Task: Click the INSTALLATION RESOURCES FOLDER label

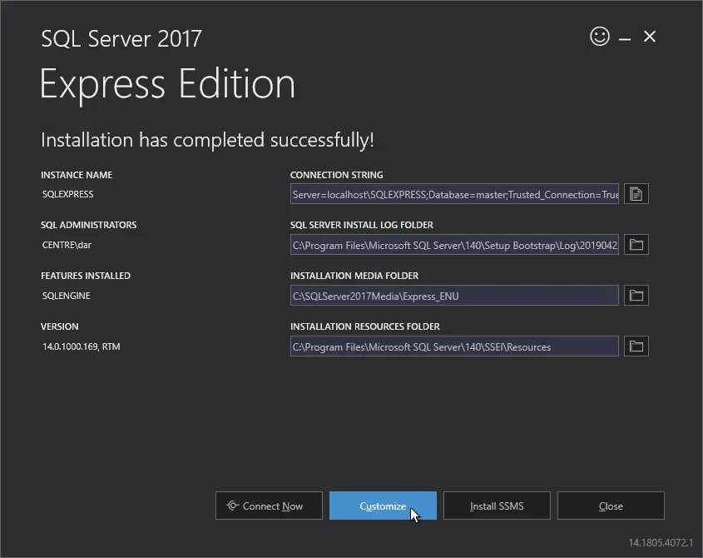Action: [365, 326]
